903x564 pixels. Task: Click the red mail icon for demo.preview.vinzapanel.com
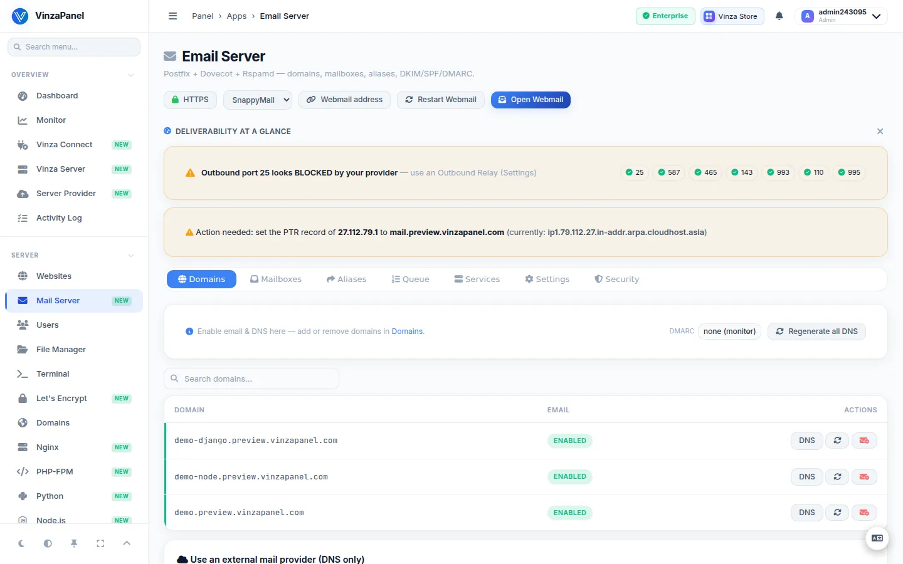[864, 513]
